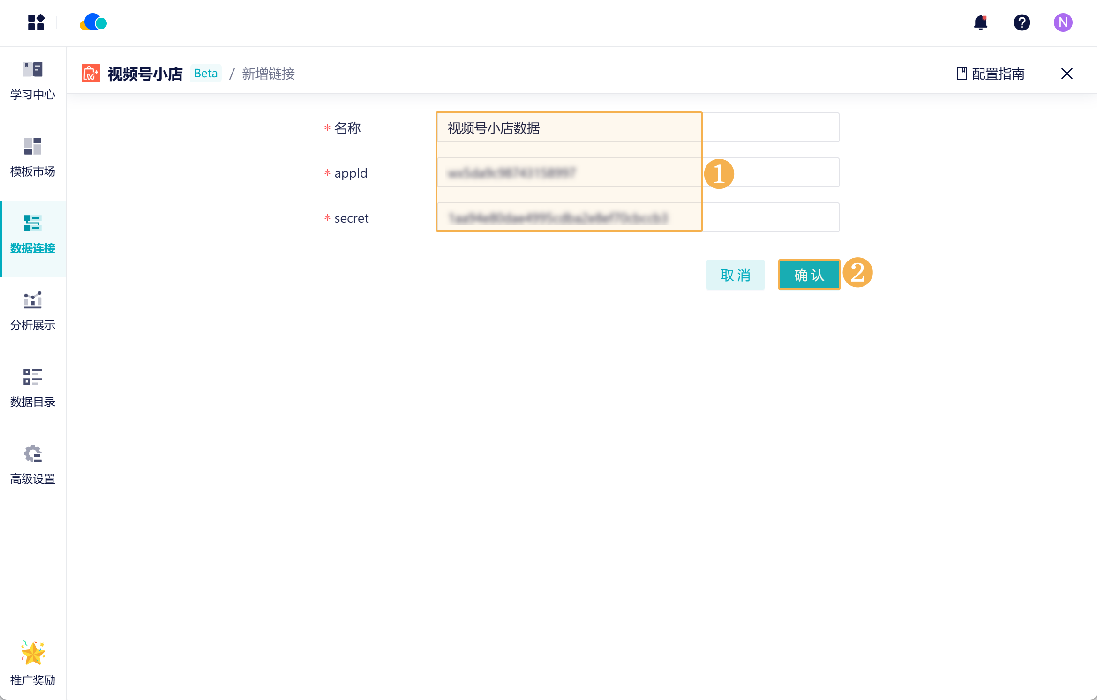Open the help question-mark icon
Screen dimensions: 1097x700
pos(1022,22)
